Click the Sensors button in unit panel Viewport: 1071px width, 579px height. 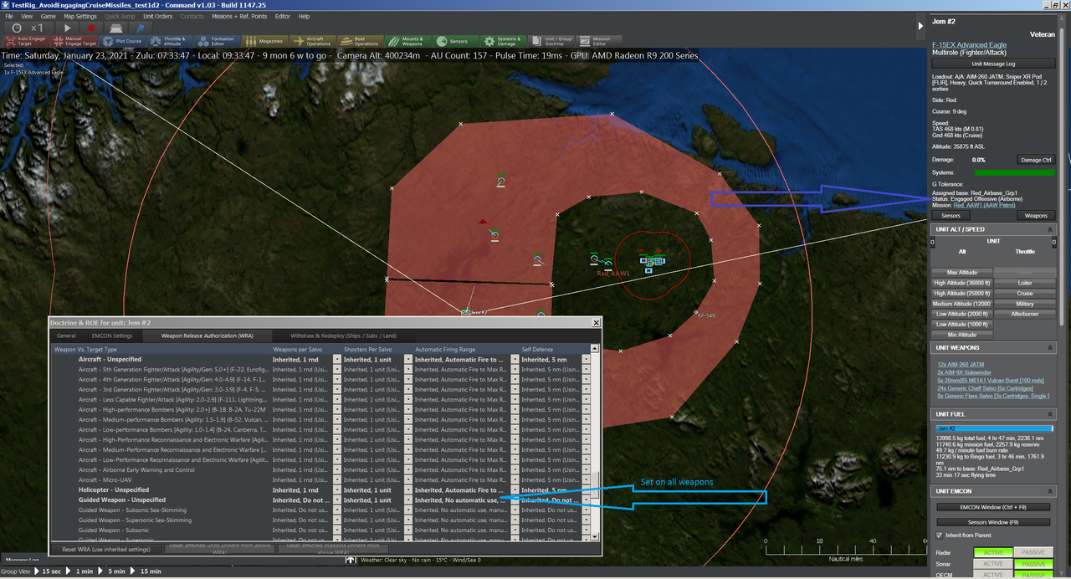click(951, 215)
